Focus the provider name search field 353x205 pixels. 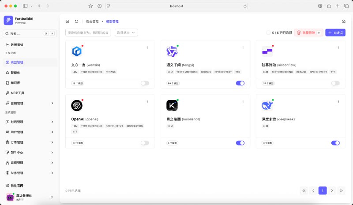(88, 33)
